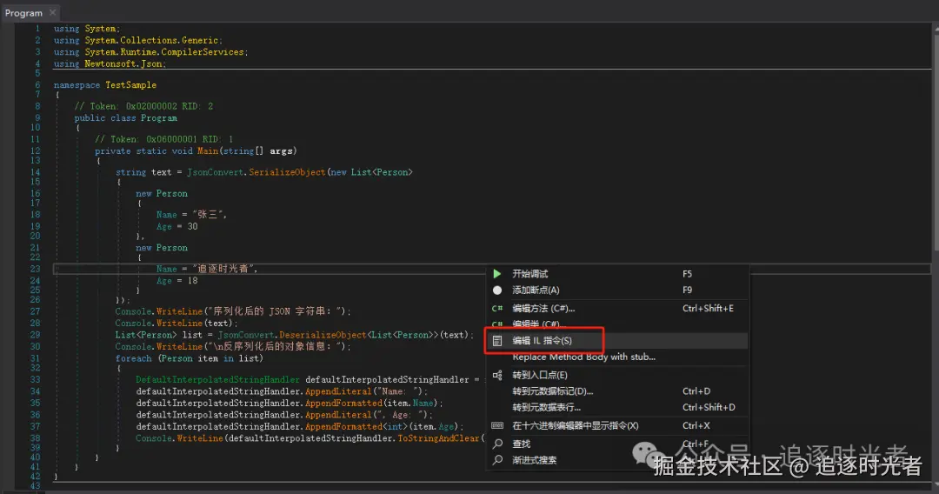Image resolution: width=939 pixels, height=494 pixels.
Task: Close the Program tab
Action: pyautogui.click(x=53, y=12)
